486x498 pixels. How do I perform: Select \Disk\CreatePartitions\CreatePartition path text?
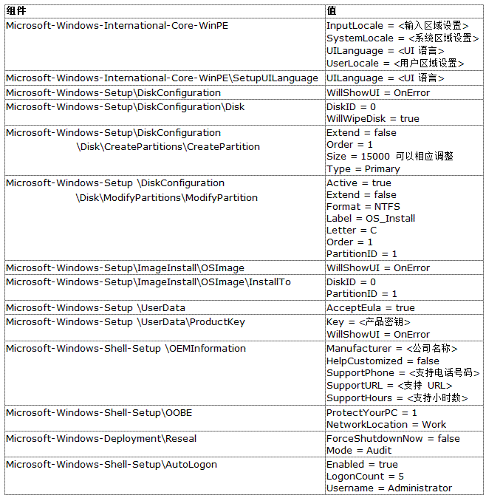168,147
